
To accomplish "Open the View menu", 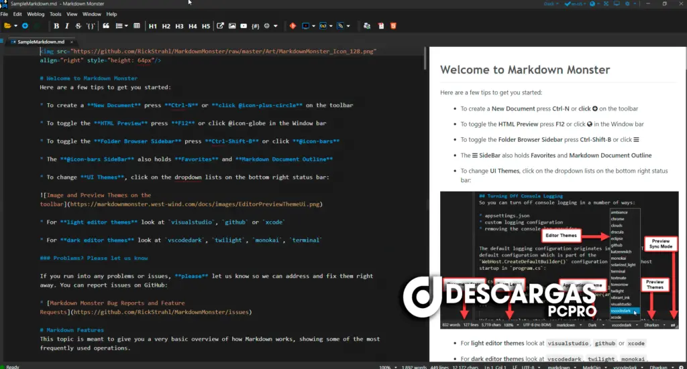I will point(72,14).
